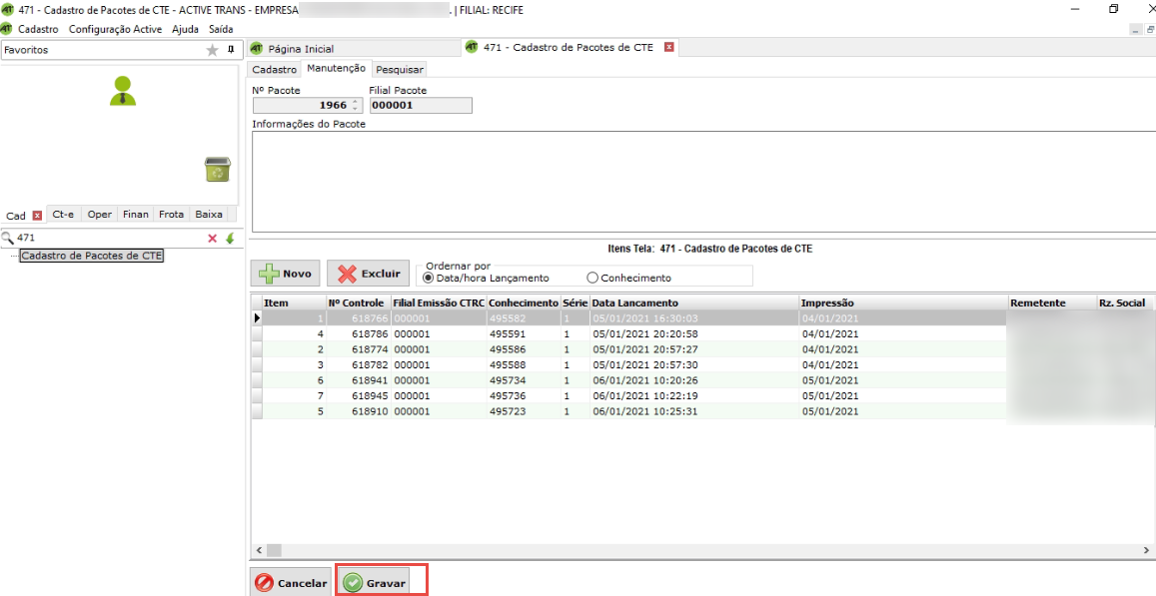
Task: Click the Gravar button
Action: [377, 583]
